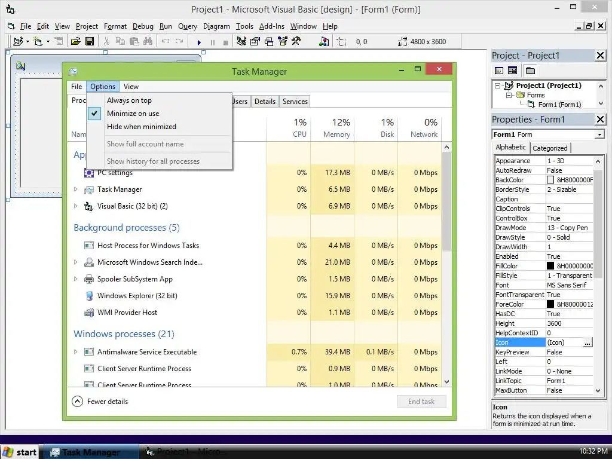Screen dimensions: 612x459
Task: Click the Redo arrow icon
Action: [179, 41]
